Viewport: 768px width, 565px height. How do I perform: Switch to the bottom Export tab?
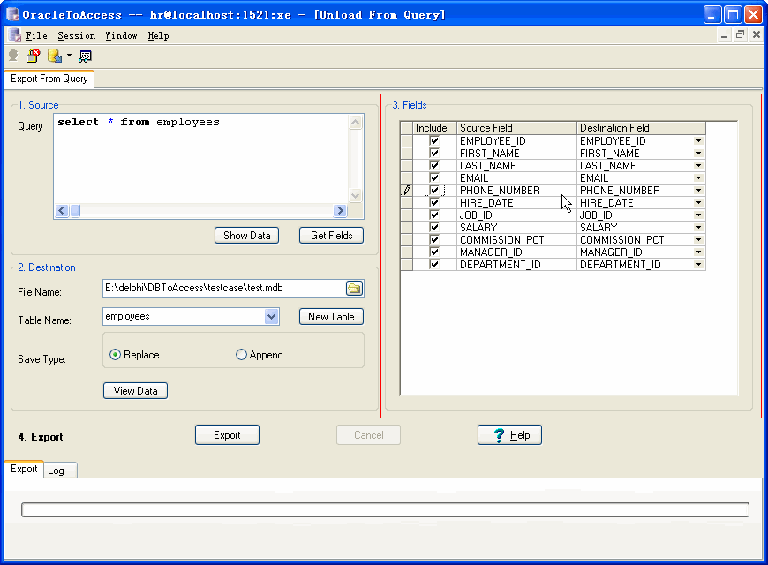point(24,469)
